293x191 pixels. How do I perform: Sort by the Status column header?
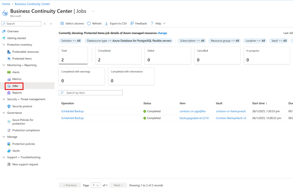pos(147,103)
